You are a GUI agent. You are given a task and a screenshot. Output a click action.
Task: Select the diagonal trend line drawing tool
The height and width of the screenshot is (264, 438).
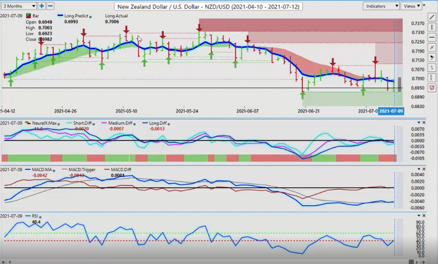432,17
